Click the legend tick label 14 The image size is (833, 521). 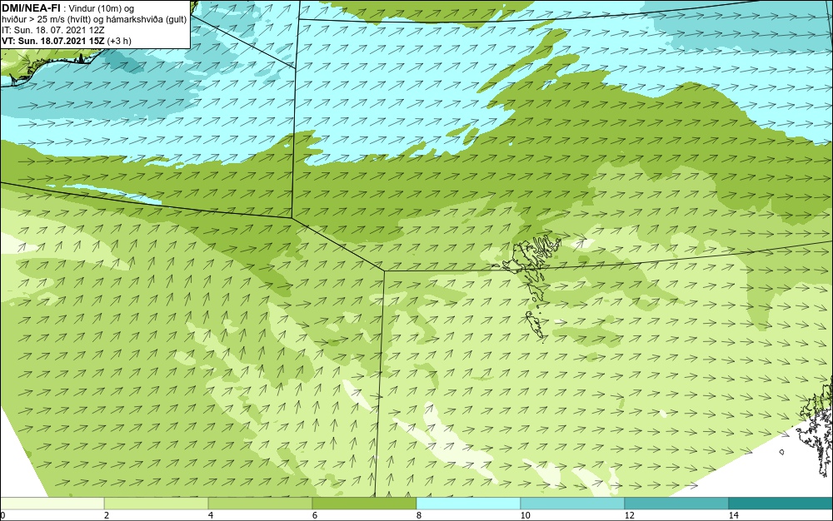pos(734,515)
